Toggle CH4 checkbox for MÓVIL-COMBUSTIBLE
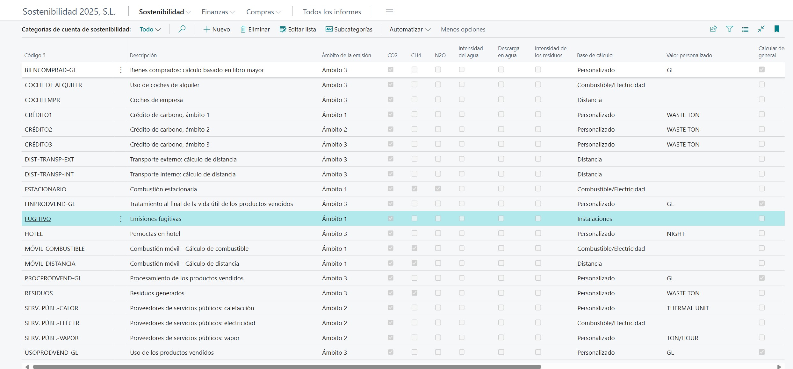Screen dimensions: 793x369 [x=415, y=248]
